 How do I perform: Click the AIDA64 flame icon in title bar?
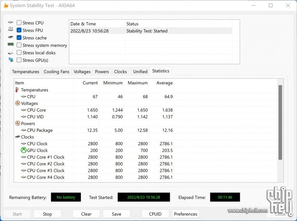coord(6,6)
